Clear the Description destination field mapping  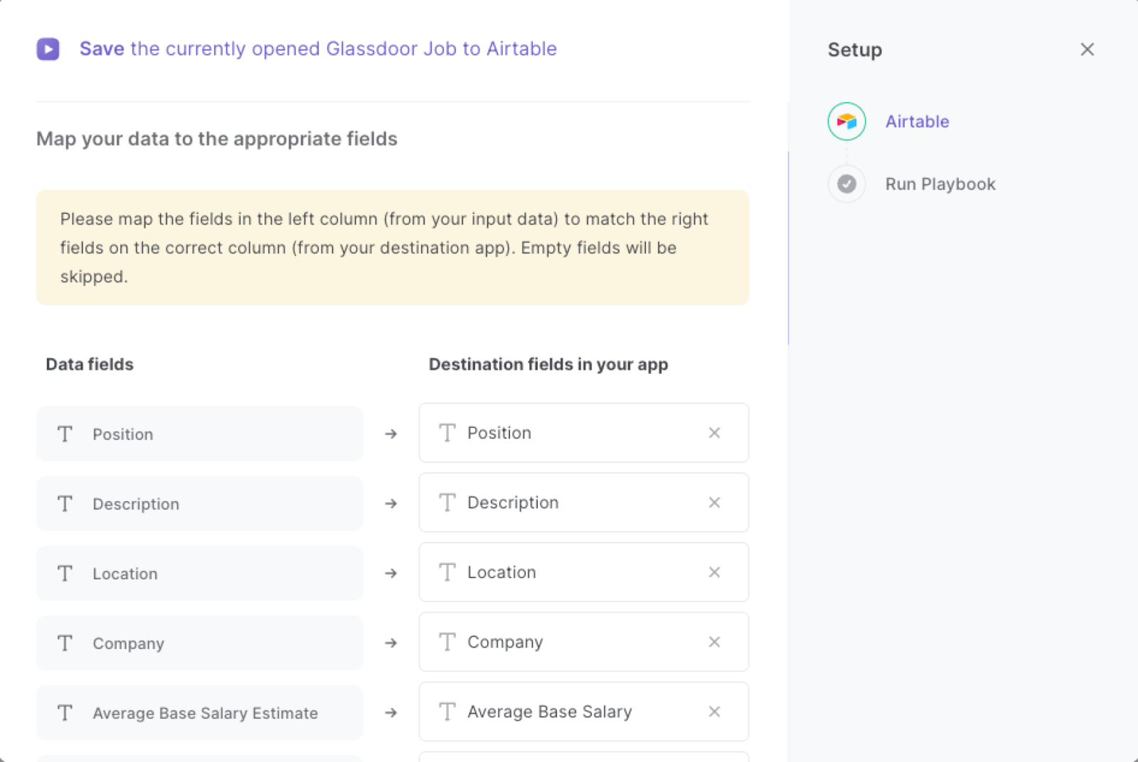coord(715,503)
